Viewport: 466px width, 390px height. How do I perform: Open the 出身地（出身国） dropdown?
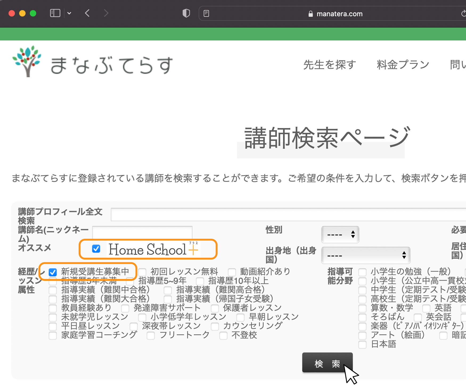tap(366, 255)
